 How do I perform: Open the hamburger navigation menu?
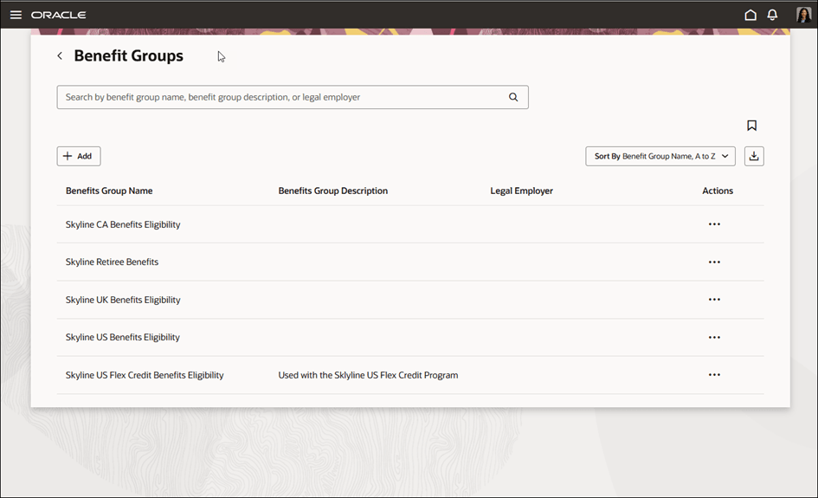16,15
